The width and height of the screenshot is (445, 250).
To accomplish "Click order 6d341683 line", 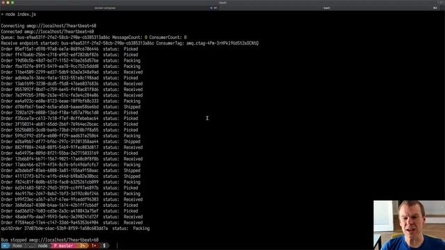I will [70, 188].
